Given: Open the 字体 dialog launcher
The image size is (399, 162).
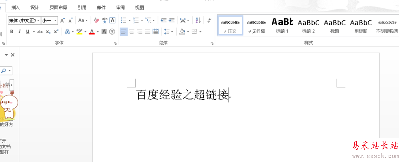Looking at the screenshot, I should click(x=115, y=43).
